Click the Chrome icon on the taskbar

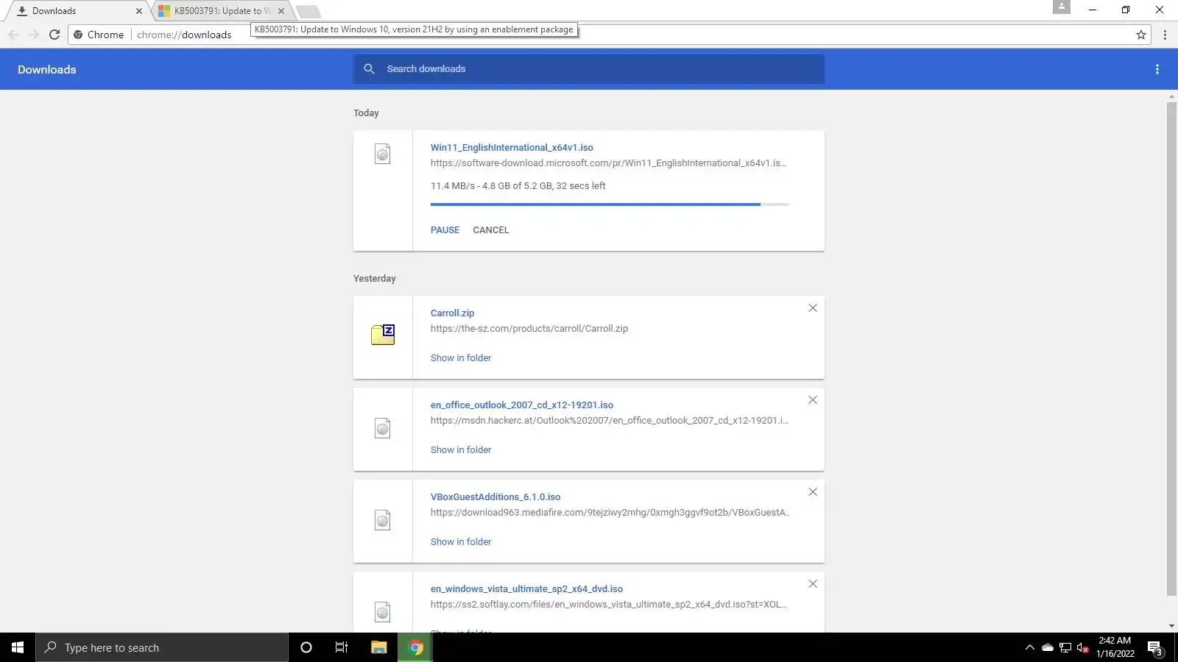coord(416,647)
